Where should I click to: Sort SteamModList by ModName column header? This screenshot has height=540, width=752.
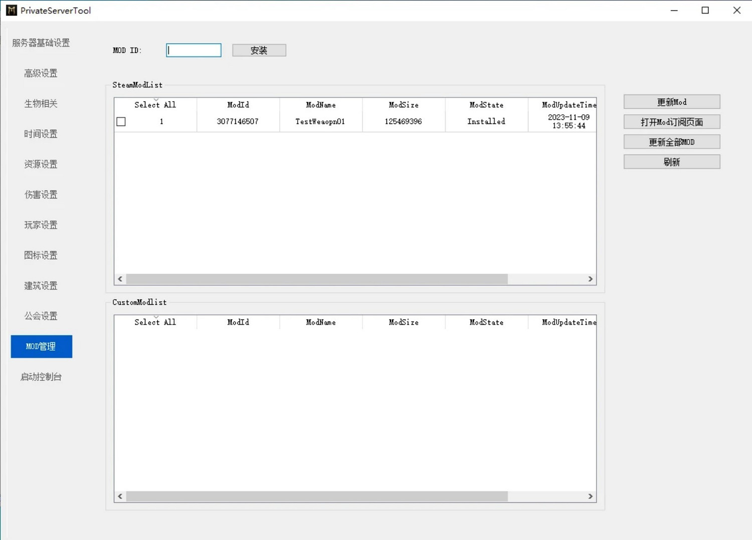pos(321,105)
